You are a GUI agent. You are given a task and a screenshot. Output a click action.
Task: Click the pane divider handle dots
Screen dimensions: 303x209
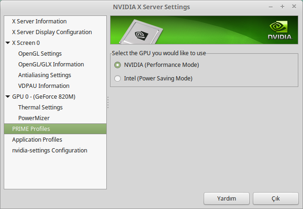(108, 102)
